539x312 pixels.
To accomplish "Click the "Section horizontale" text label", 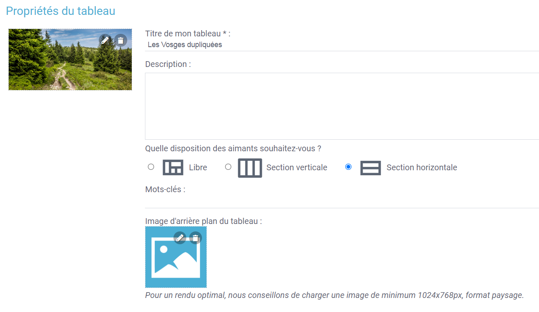I will pos(422,167).
